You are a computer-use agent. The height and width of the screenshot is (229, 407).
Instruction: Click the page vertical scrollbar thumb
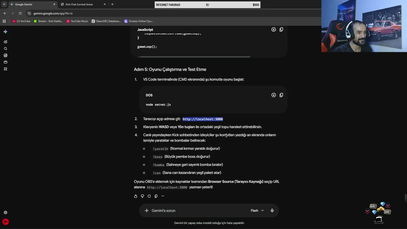[x=405, y=198]
